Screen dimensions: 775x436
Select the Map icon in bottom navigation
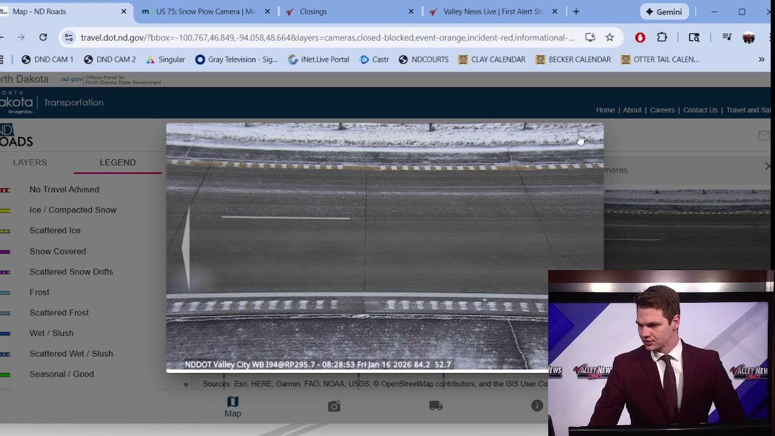(232, 406)
